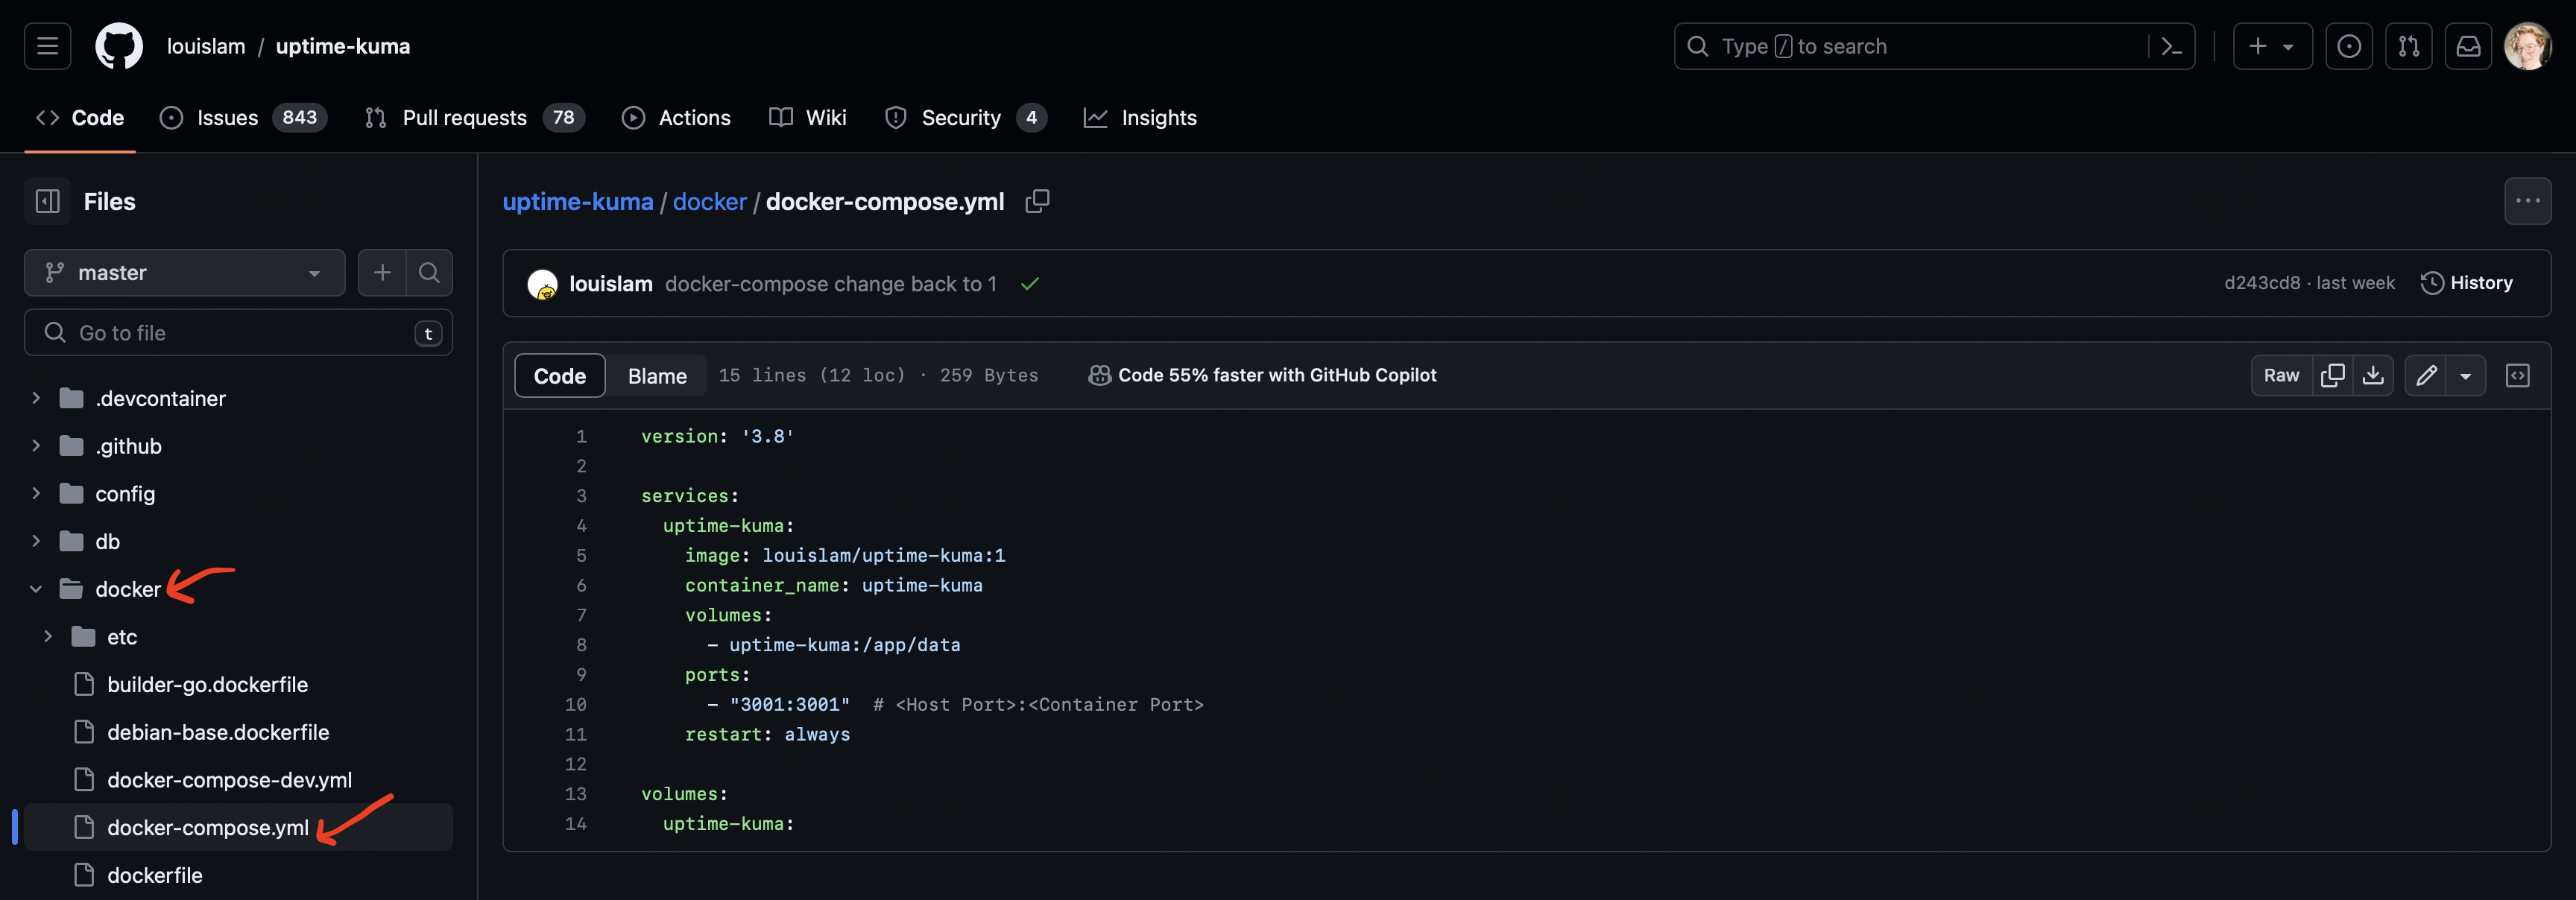Open more edit options dropdown arrow
Image resolution: width=2576 pixels, height=900 pixels.
(2466, 375)
